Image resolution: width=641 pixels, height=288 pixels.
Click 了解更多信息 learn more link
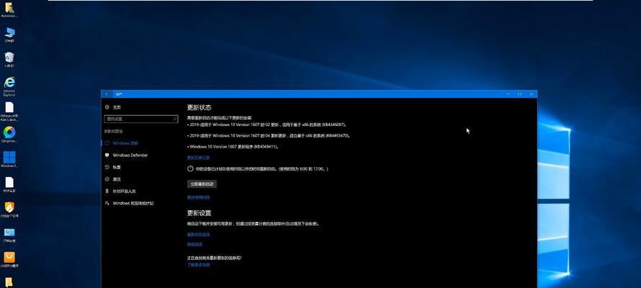(198, 265)
